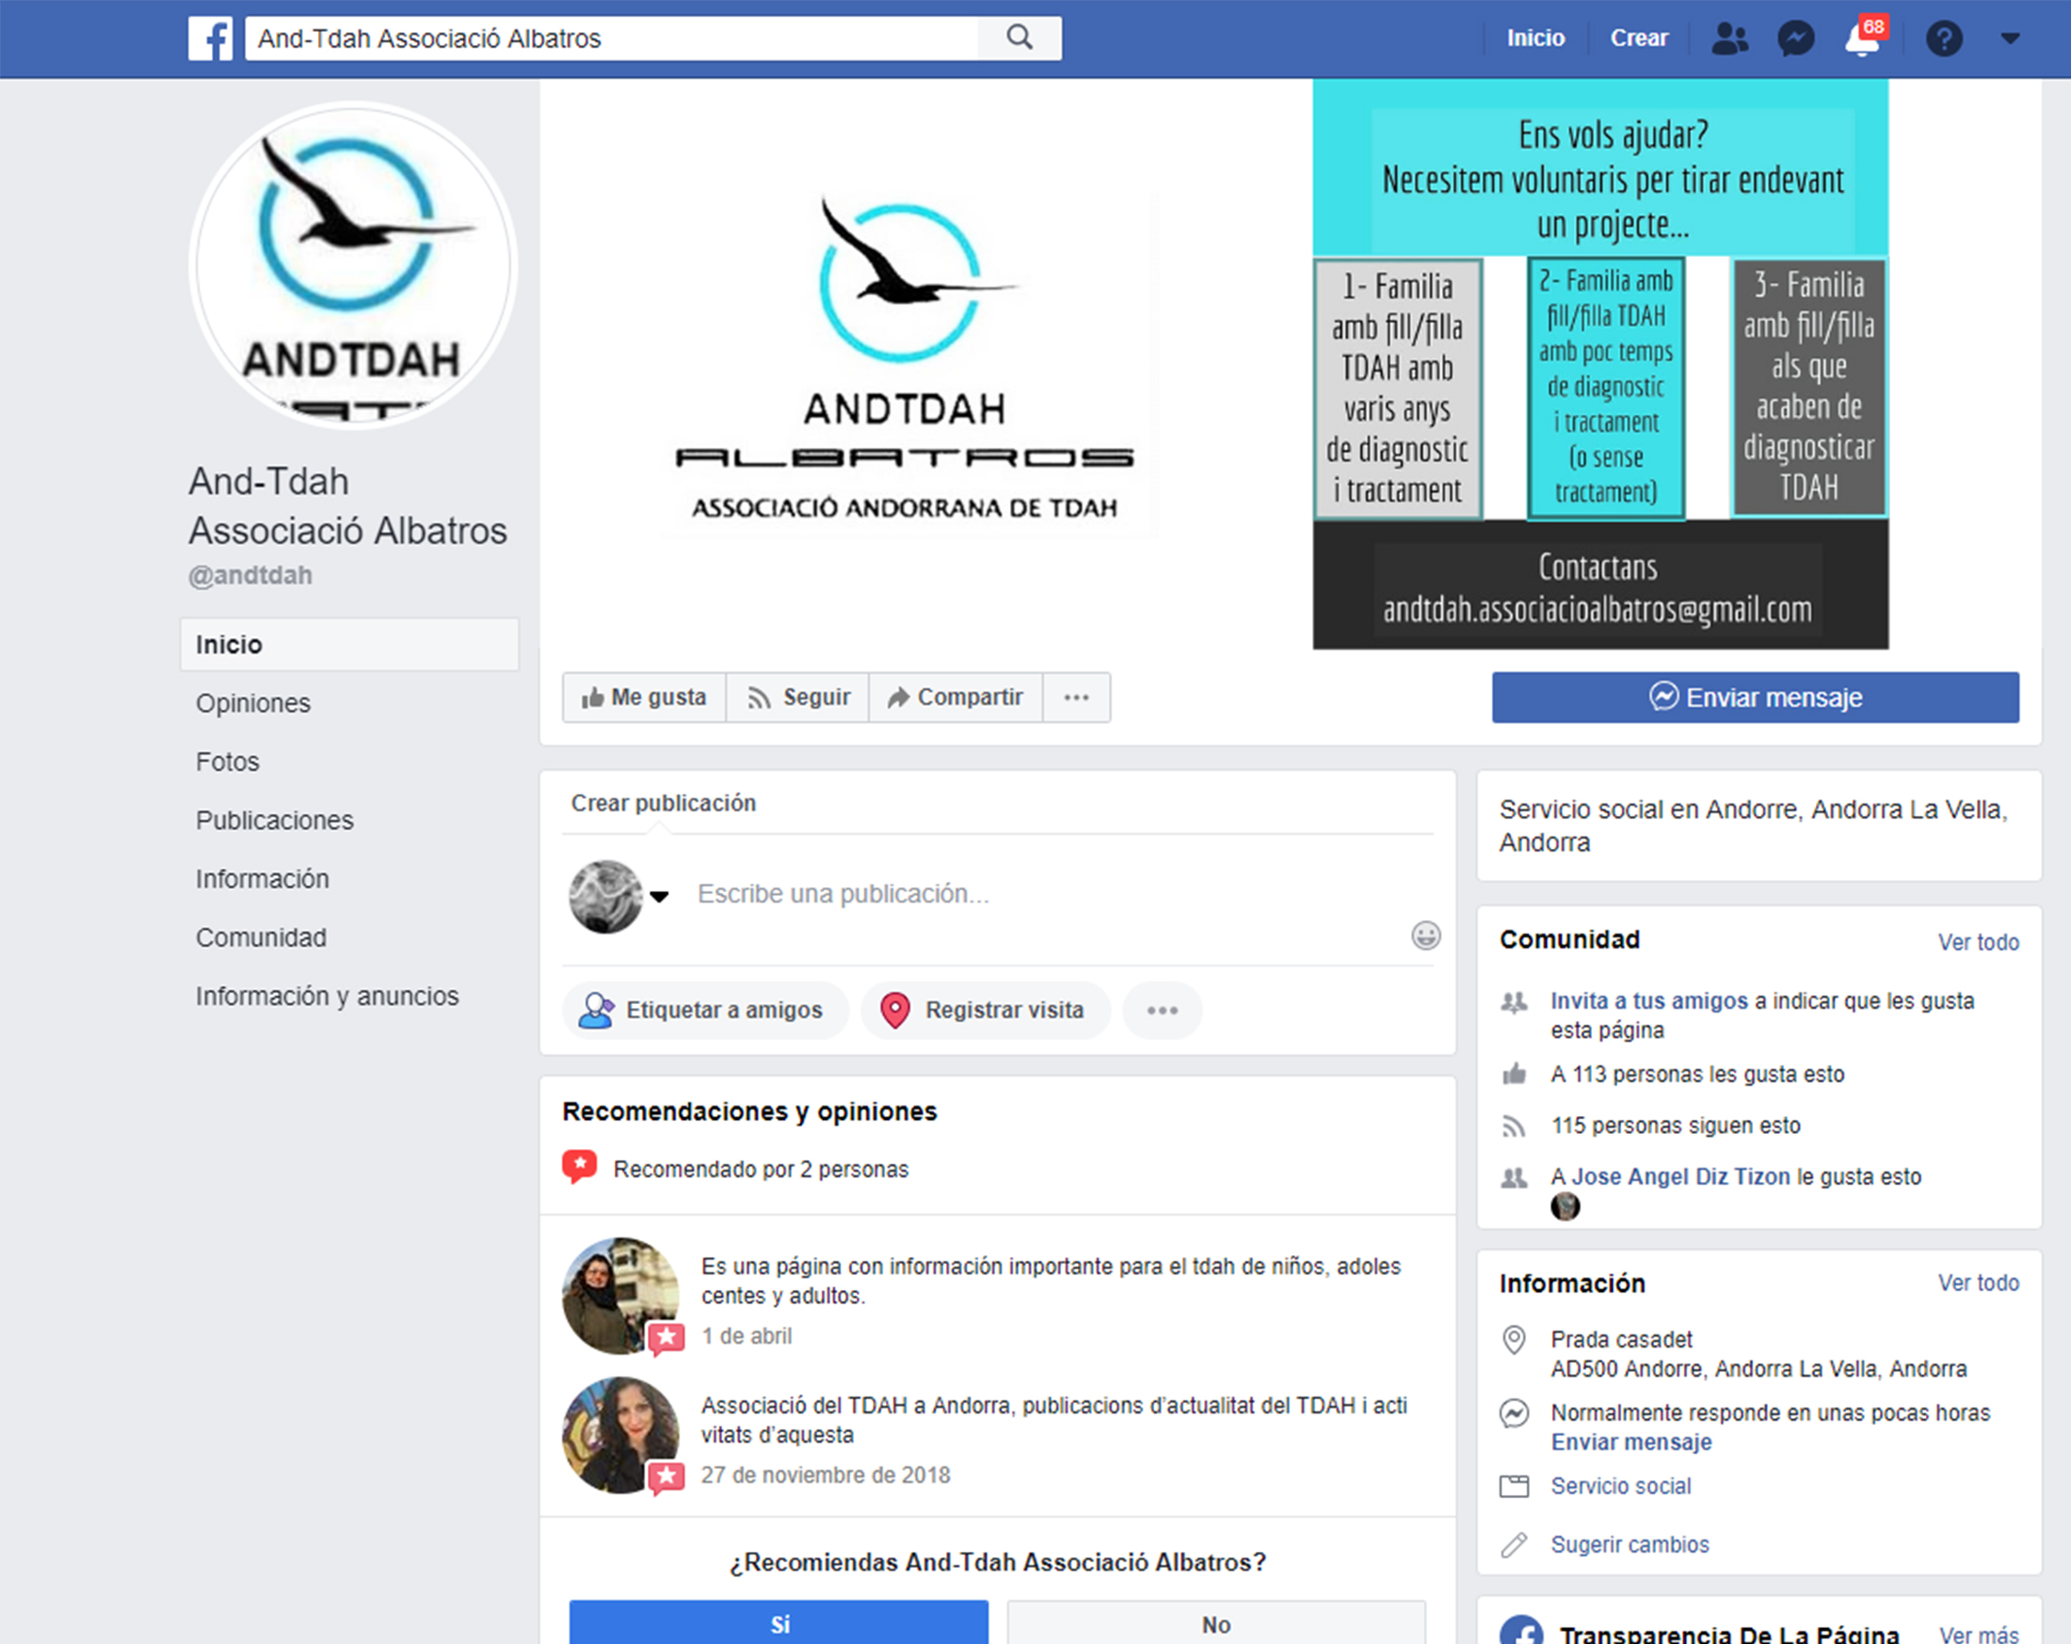Click Enviar mensaje link in Información panel
2071x1644 pixels.
1631,1443
